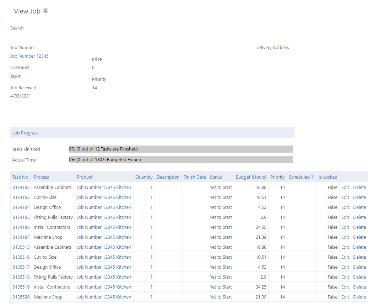This screenshot has height=306, width=373.
Task: Click the Tasks Finished progress bar
Action: [x=180, y=149]
